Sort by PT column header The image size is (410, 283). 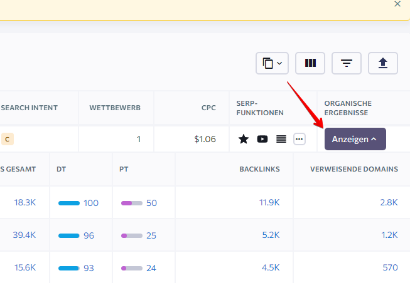pyautogui.click(x=124, y=169)
